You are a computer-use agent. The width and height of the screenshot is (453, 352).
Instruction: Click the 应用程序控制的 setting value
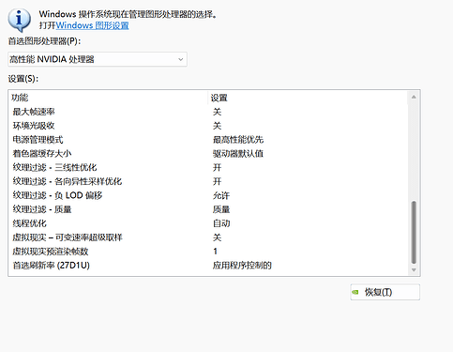(242, 266)
